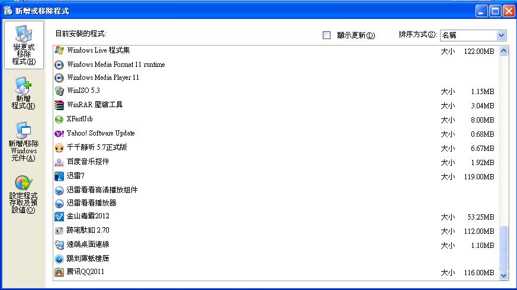517x290 pixels.
Task: Click the XFastUsb icon
Action: pyautogui.click(x=59, y=120)
